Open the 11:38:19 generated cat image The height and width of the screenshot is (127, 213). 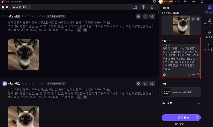[23, 55]
